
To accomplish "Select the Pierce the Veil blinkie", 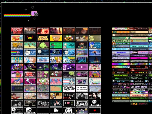I will click(139, 90).
